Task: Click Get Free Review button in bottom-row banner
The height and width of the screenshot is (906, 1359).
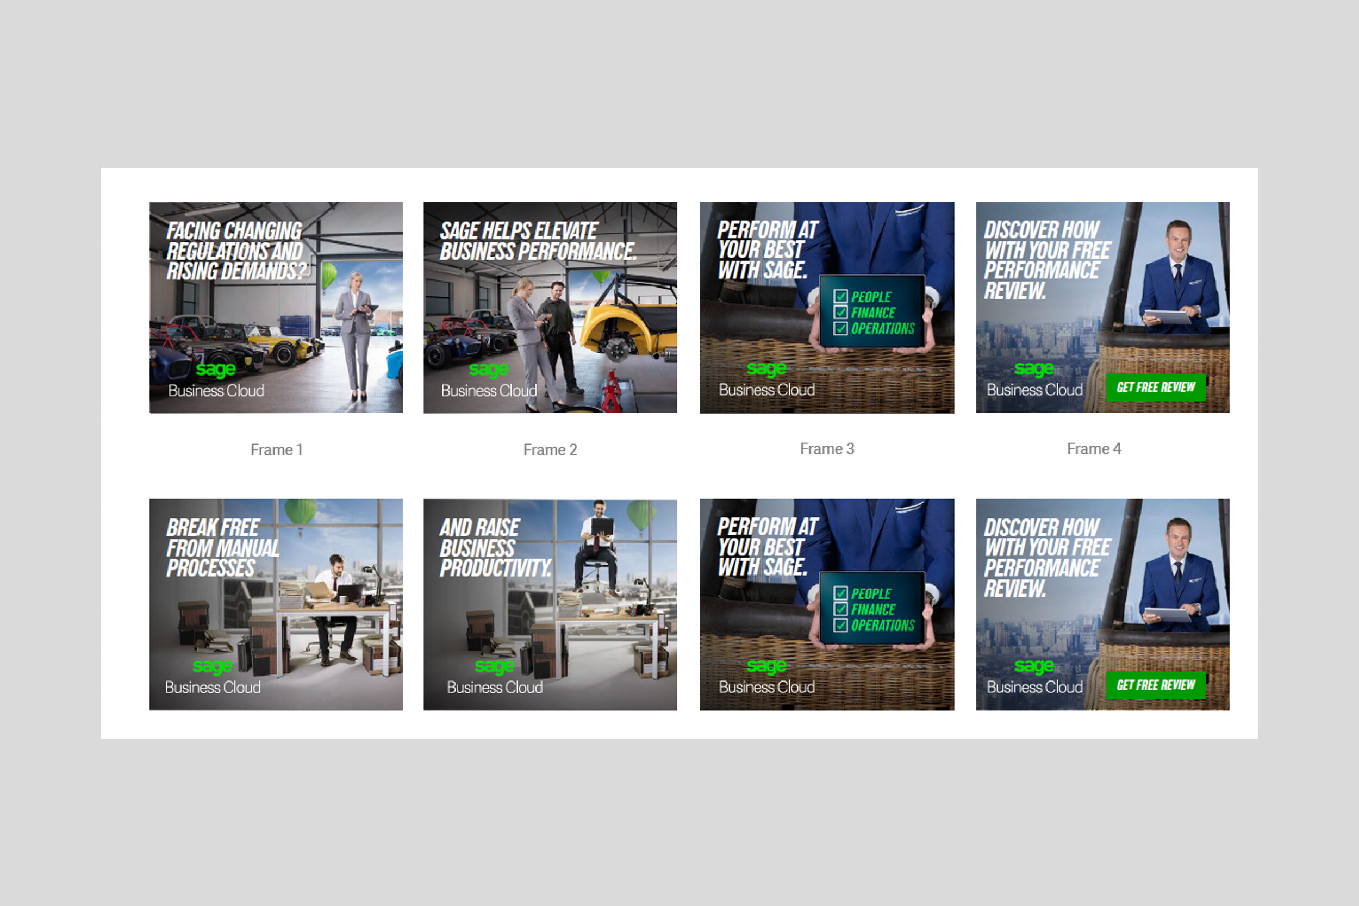Action: (x=1156, y=685)
